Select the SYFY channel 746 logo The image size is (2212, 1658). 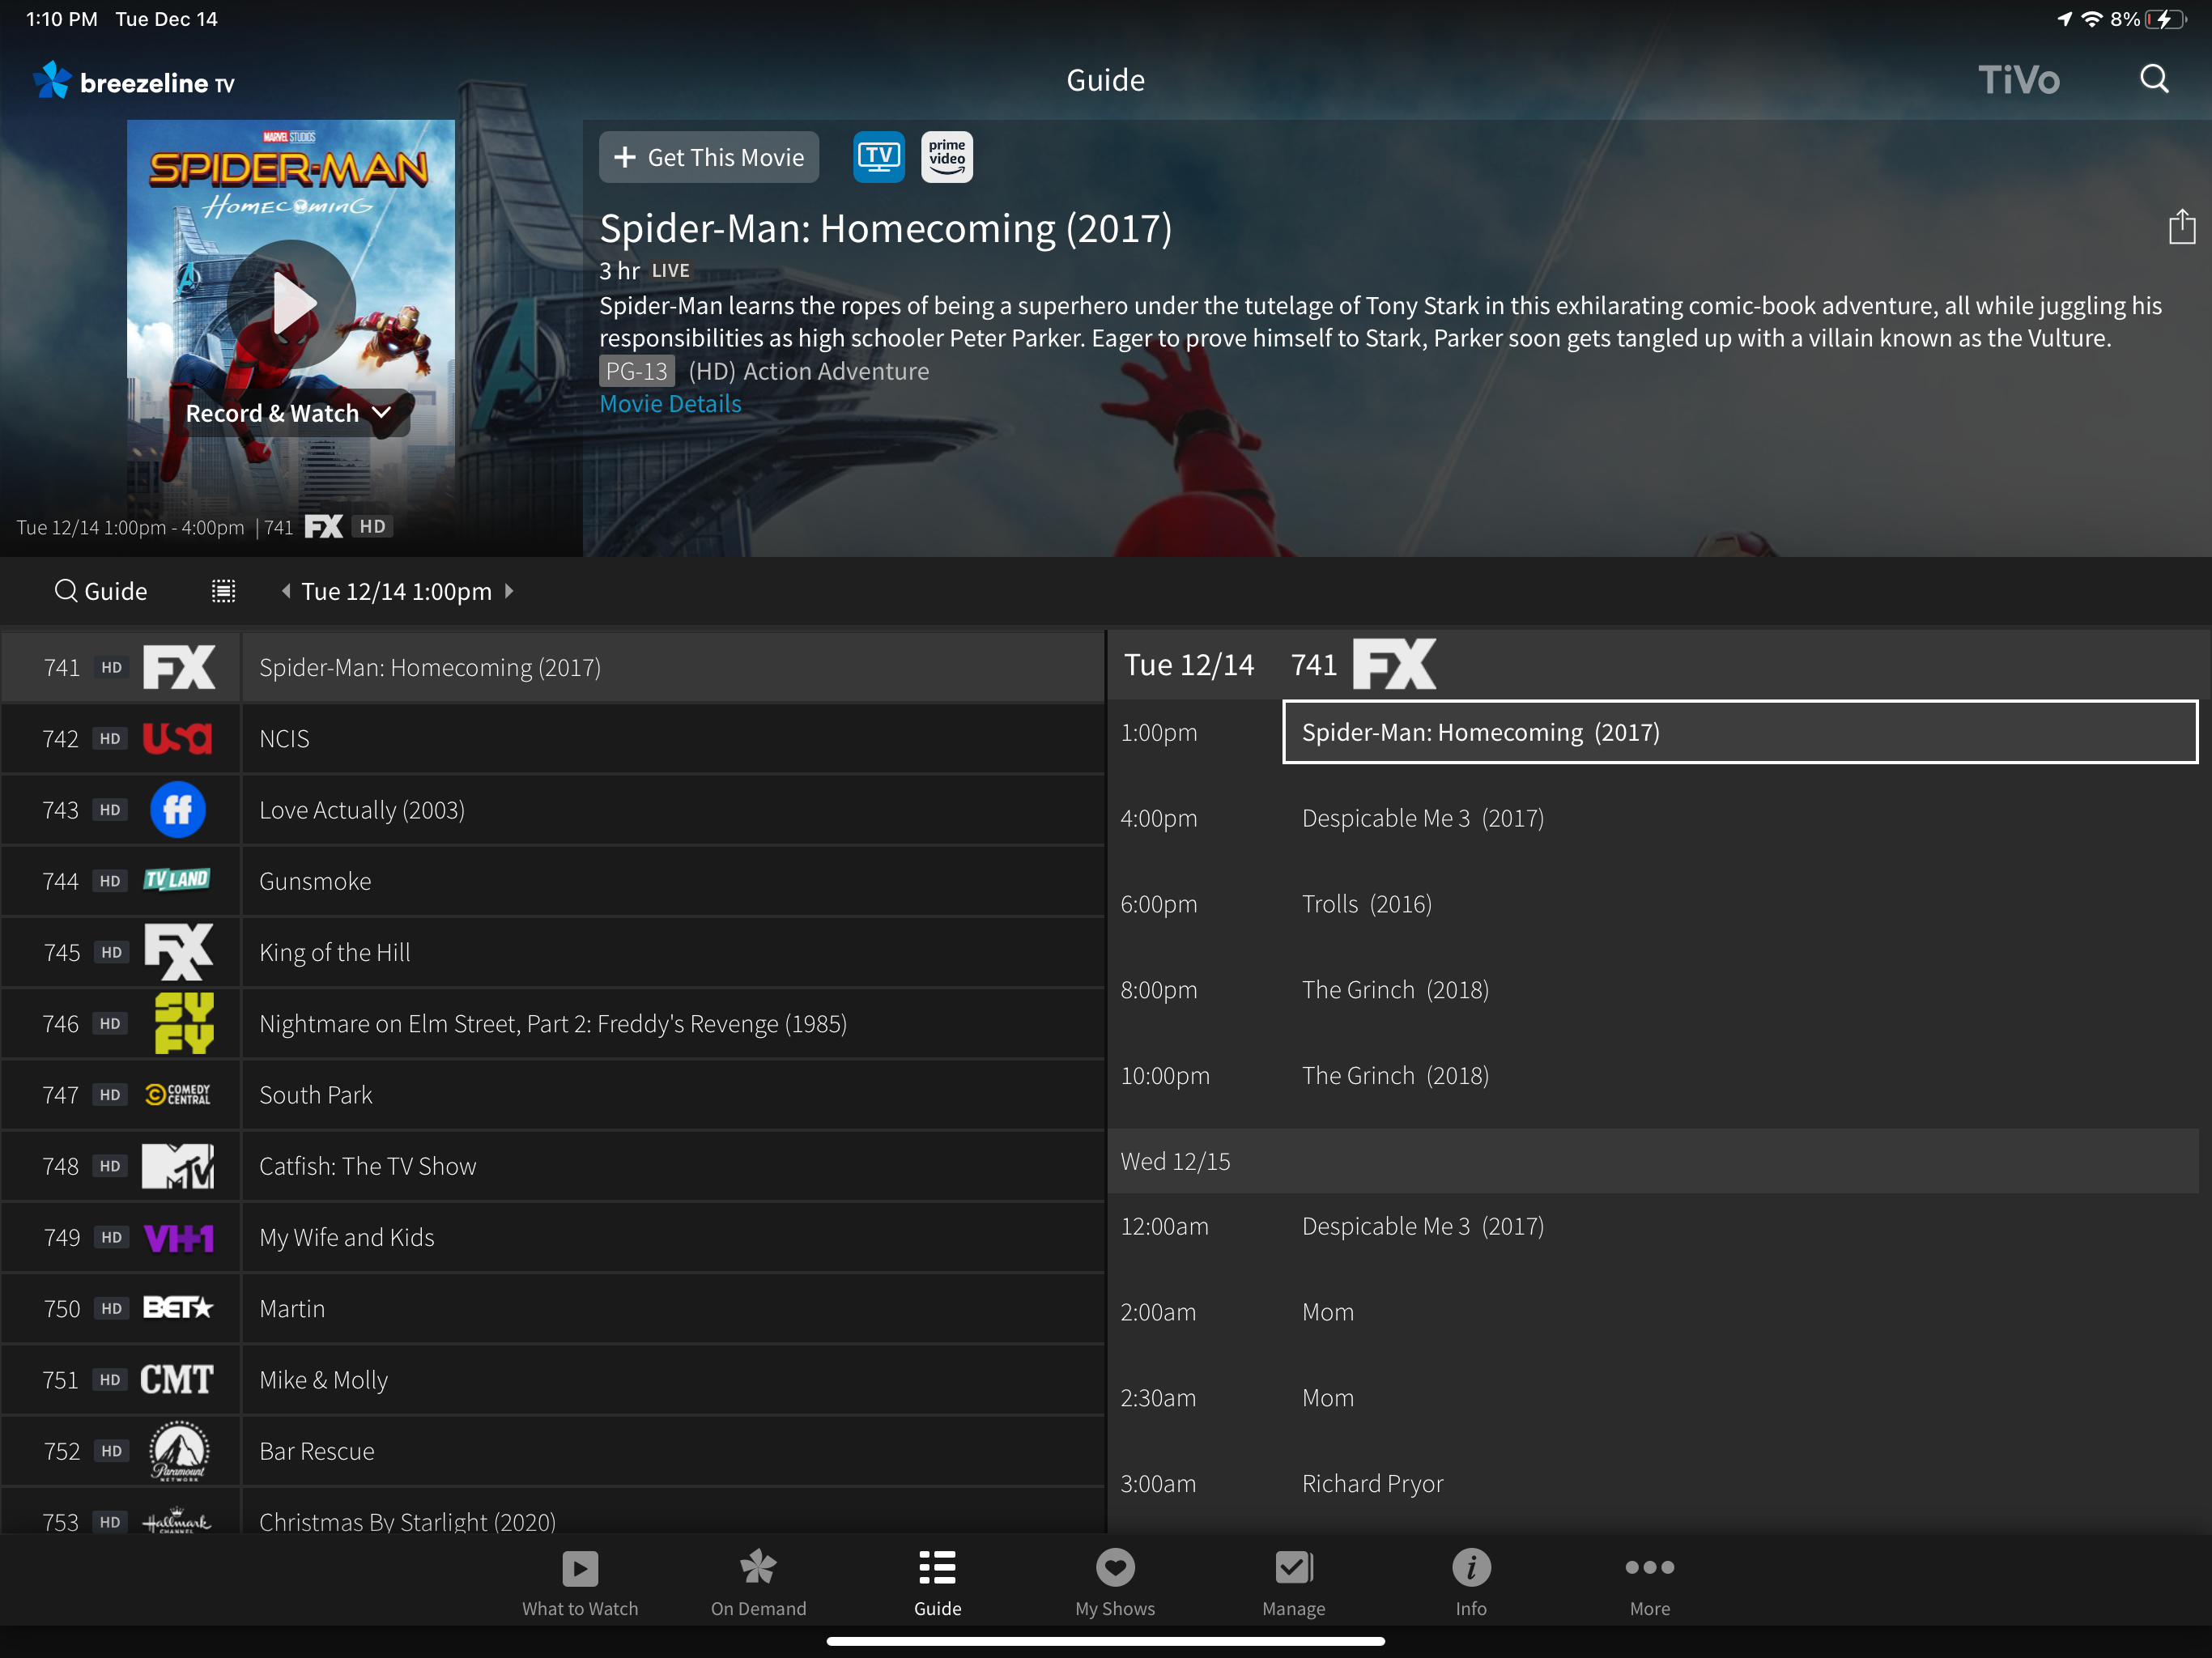[184, 1023]
